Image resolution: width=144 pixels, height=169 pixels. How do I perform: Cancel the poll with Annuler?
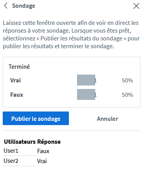pyautogui.click(x=107, y=118)
